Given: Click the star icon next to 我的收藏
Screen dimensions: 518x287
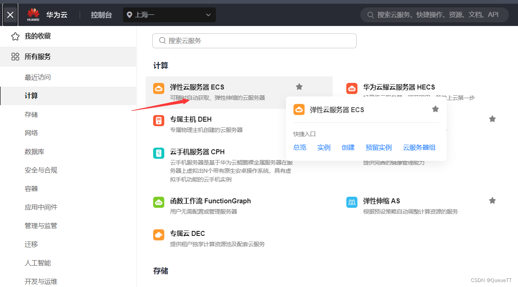Looking at the screenshot, I should click(x=15, y=36).
